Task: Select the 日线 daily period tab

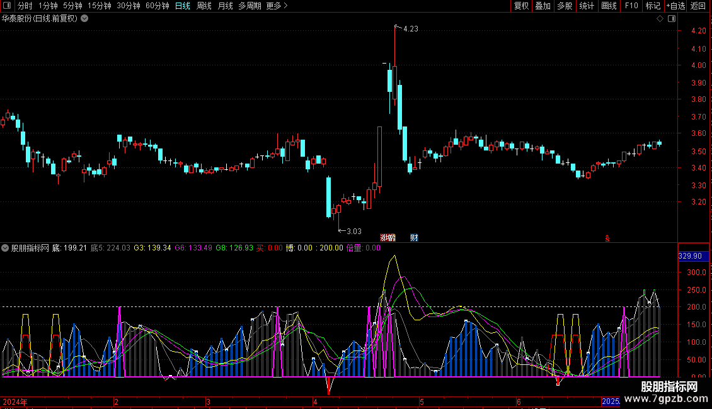Action: [x=182, y=6]
